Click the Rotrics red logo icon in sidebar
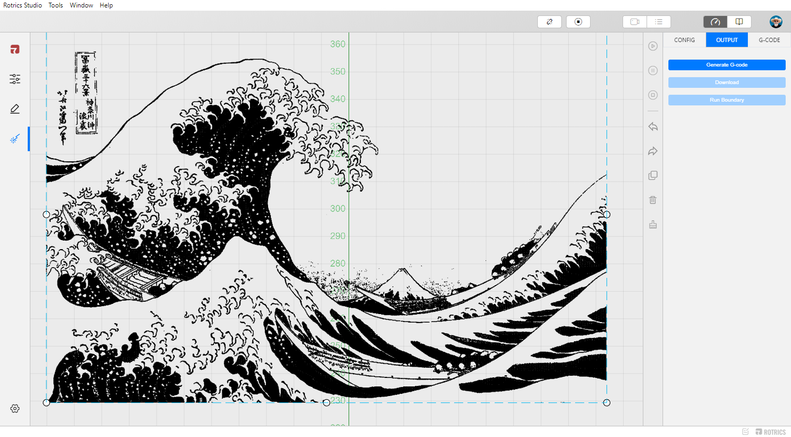This screenshot has width=791, height=437. (x=15, y=50)
